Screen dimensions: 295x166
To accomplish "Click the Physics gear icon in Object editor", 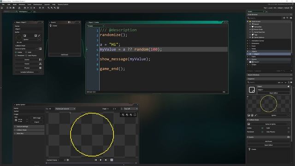I will pyautogui.click(x=40, y=68).
